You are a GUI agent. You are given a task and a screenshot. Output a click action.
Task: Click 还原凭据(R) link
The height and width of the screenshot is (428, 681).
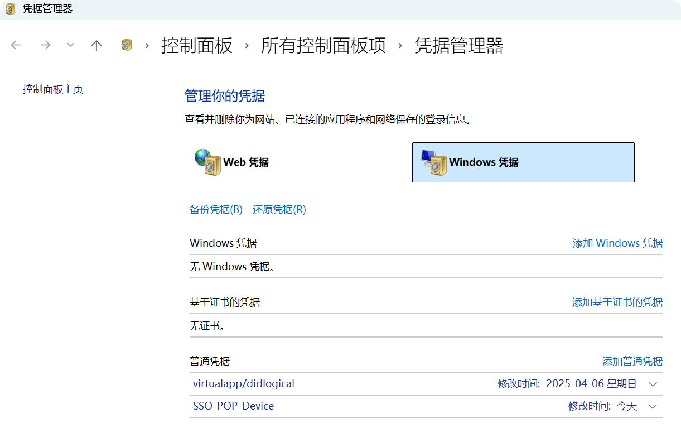pyautogui.click(x=279, y=210)
